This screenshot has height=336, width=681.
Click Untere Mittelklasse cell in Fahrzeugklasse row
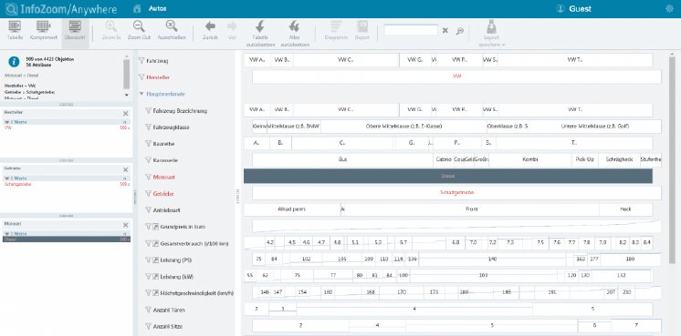(x=594, y=127)
